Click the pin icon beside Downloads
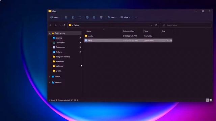Screen dimensions: 216x121 coord(80,43)
